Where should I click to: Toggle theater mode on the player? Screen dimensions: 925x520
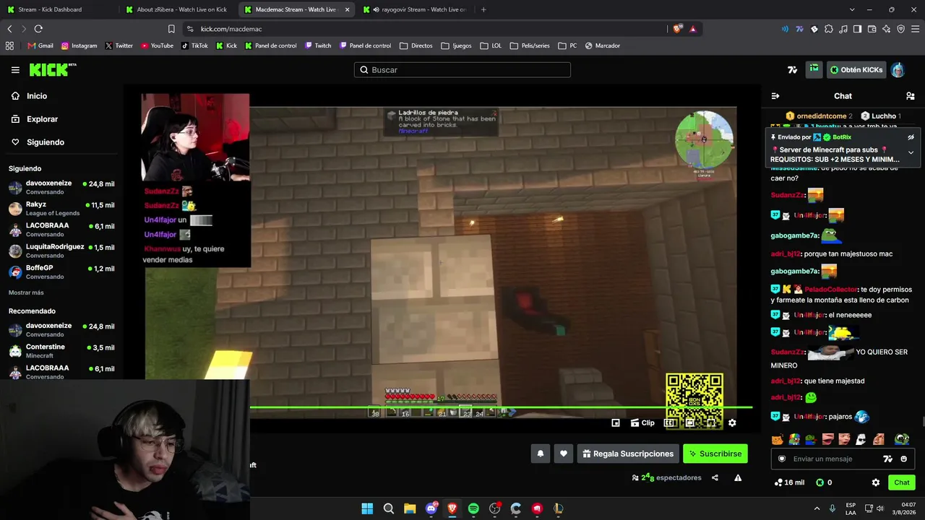[x=690, y=423]
